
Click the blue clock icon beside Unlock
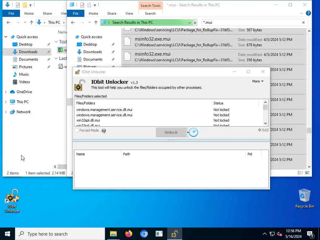193,132
